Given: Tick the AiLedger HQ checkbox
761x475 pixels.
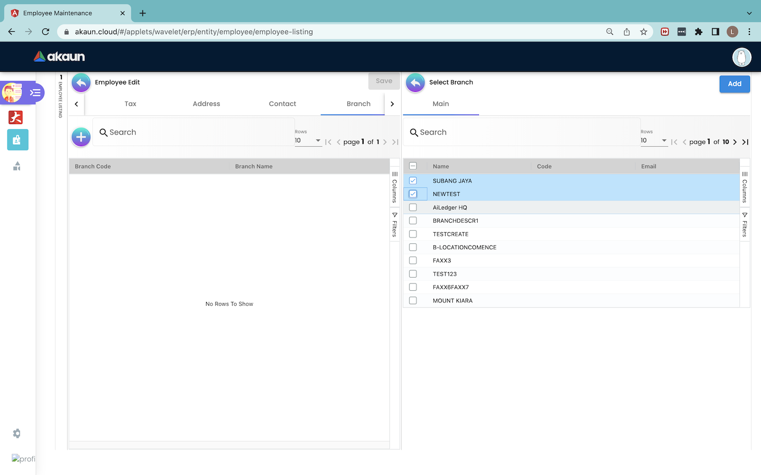Looking at the screenshot, I should (x=413, y=207).
